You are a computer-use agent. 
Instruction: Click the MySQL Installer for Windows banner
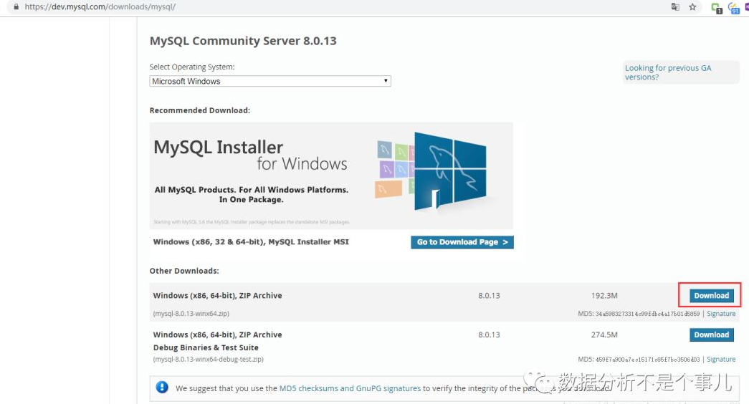(331, 175)
